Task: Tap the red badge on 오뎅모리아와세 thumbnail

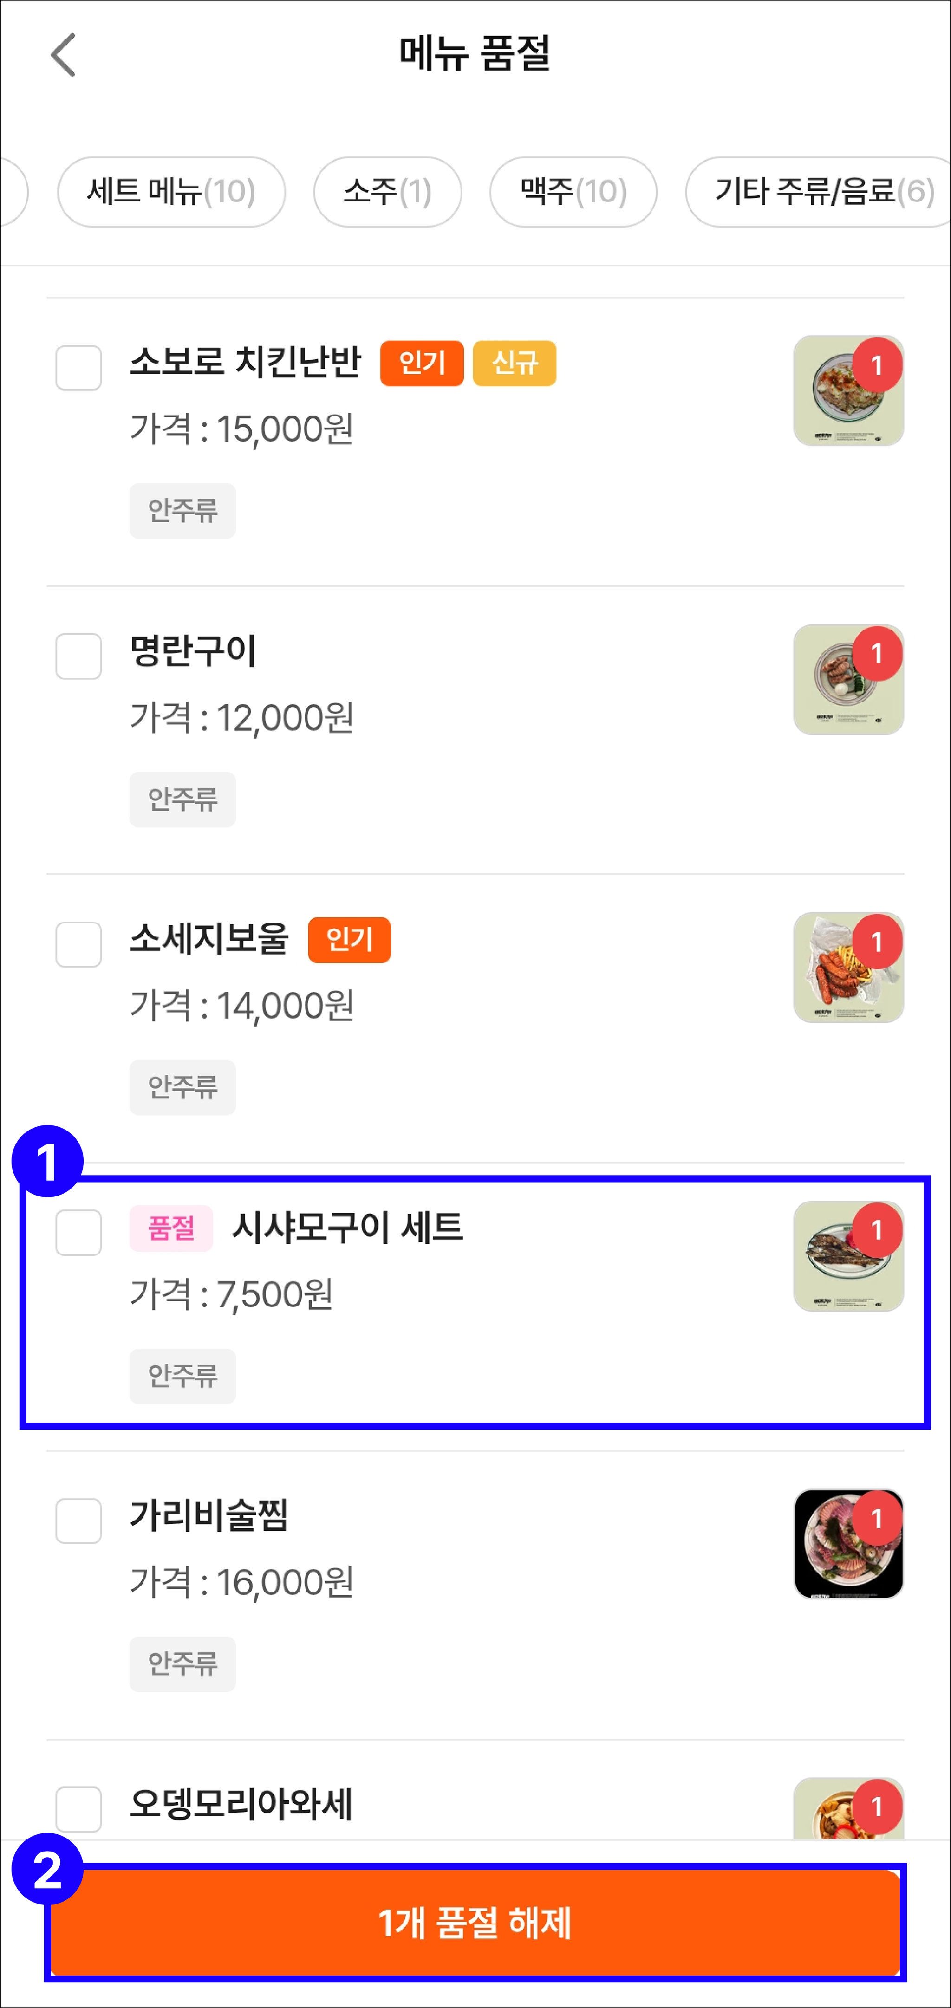Action: [x=877, y=1806]
